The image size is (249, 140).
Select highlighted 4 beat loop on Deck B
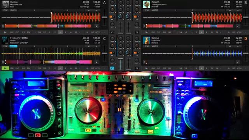pos(202,32)
